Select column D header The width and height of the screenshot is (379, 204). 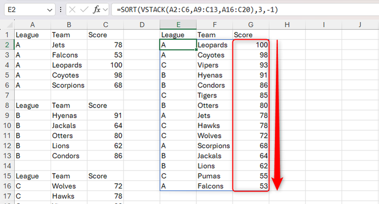pos(142,25)
